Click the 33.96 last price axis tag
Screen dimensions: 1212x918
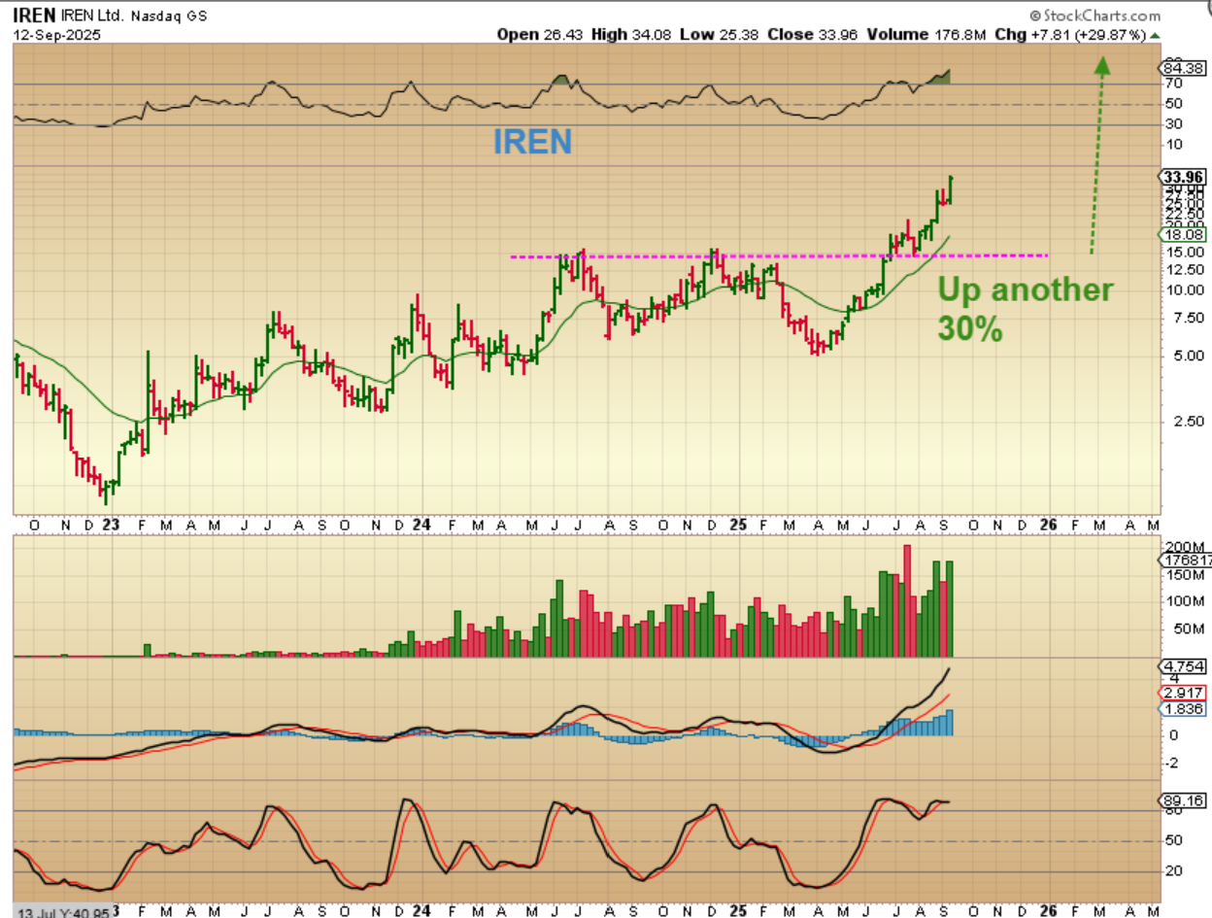coord(1183,177)
